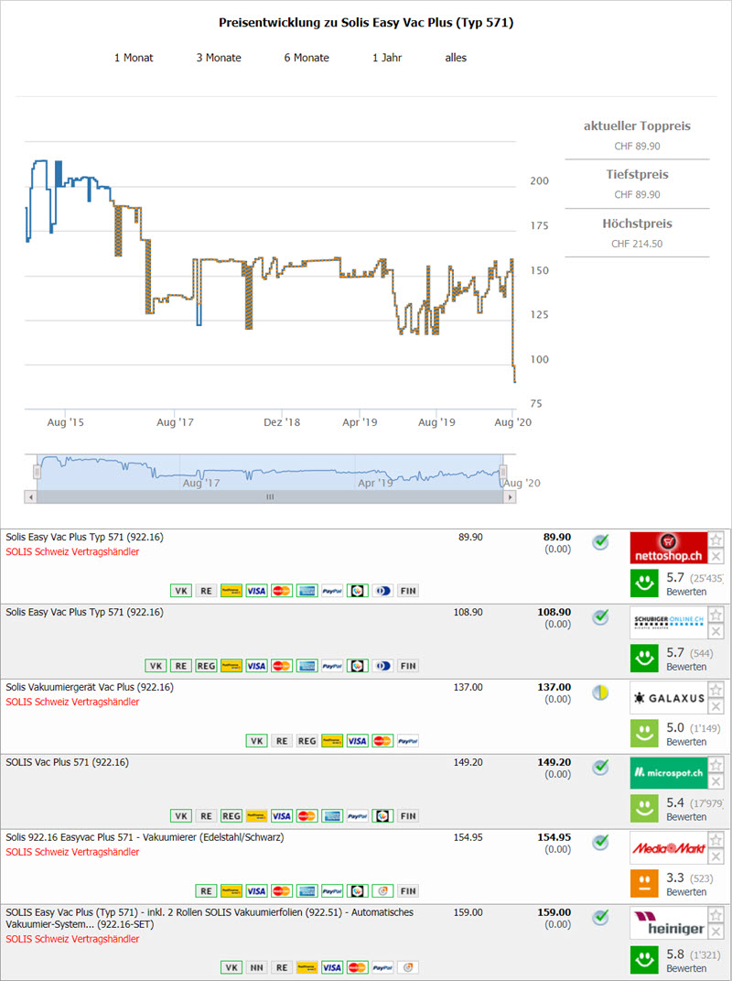Viewport: 732px width, 981px height.
Task: Click the MediaMarkt shop logo
Action: tap(669, 848)
